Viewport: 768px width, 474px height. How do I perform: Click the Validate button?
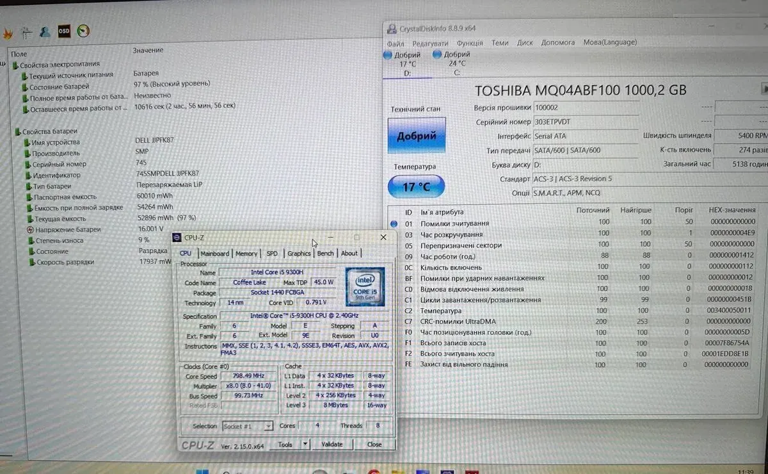point(332,444)
